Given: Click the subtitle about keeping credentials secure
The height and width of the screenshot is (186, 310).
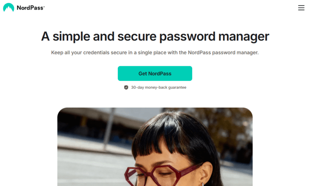Looking at the screenshot, I should tap(155, 53).
